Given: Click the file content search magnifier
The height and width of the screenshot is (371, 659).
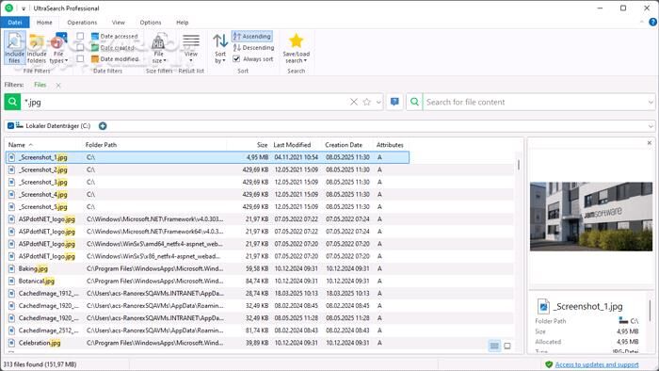Looking at the screenshot, I should coord(414,102).
